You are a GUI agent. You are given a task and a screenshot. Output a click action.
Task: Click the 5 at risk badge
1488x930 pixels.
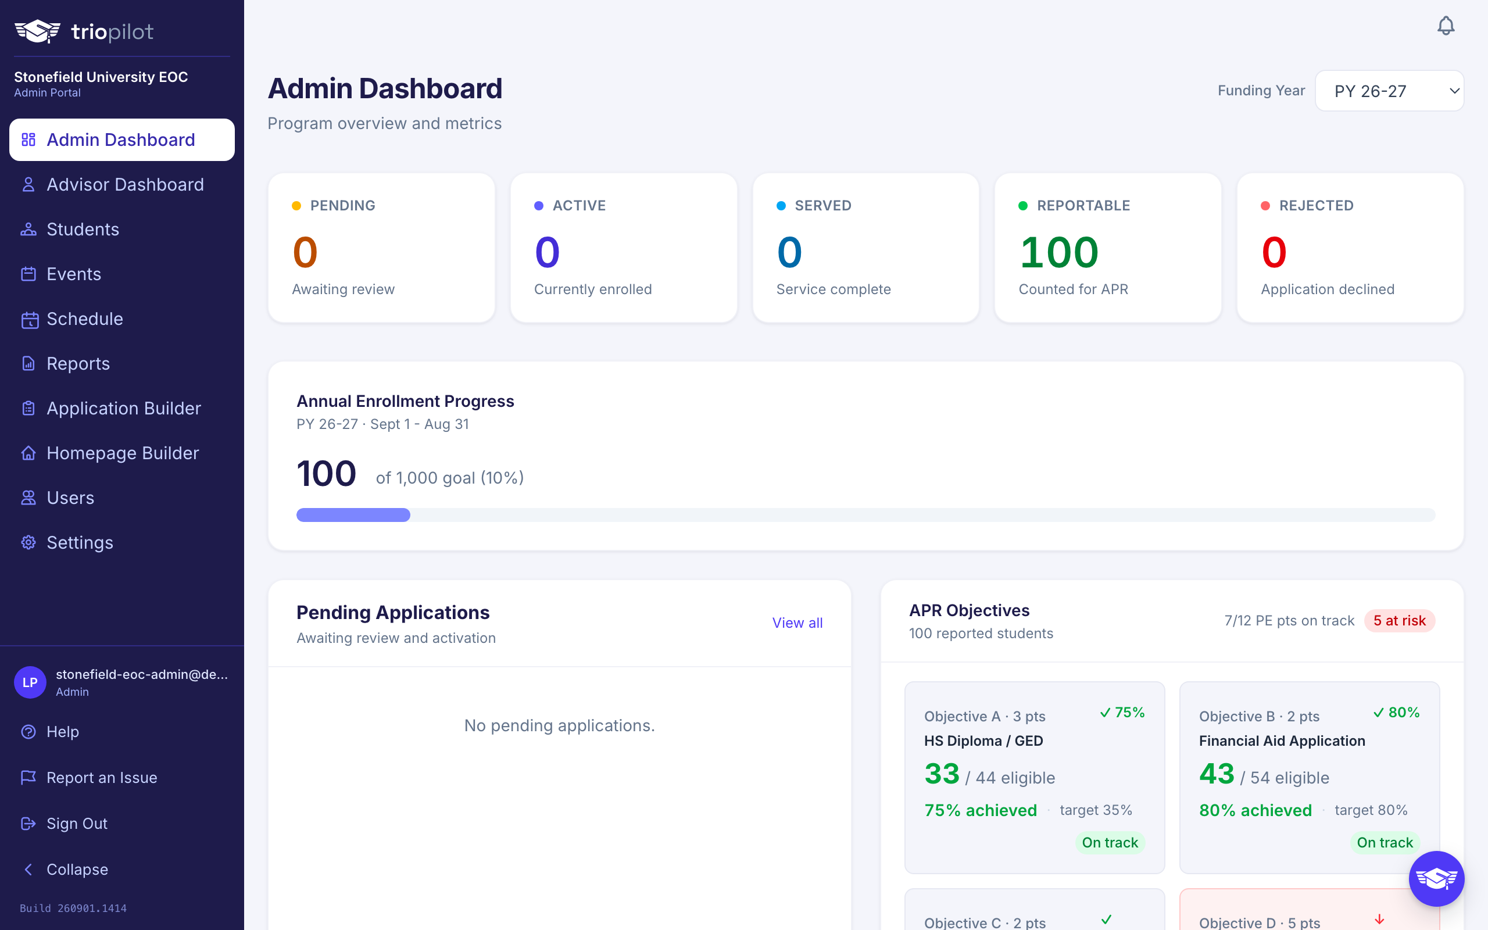(1400, 621)
